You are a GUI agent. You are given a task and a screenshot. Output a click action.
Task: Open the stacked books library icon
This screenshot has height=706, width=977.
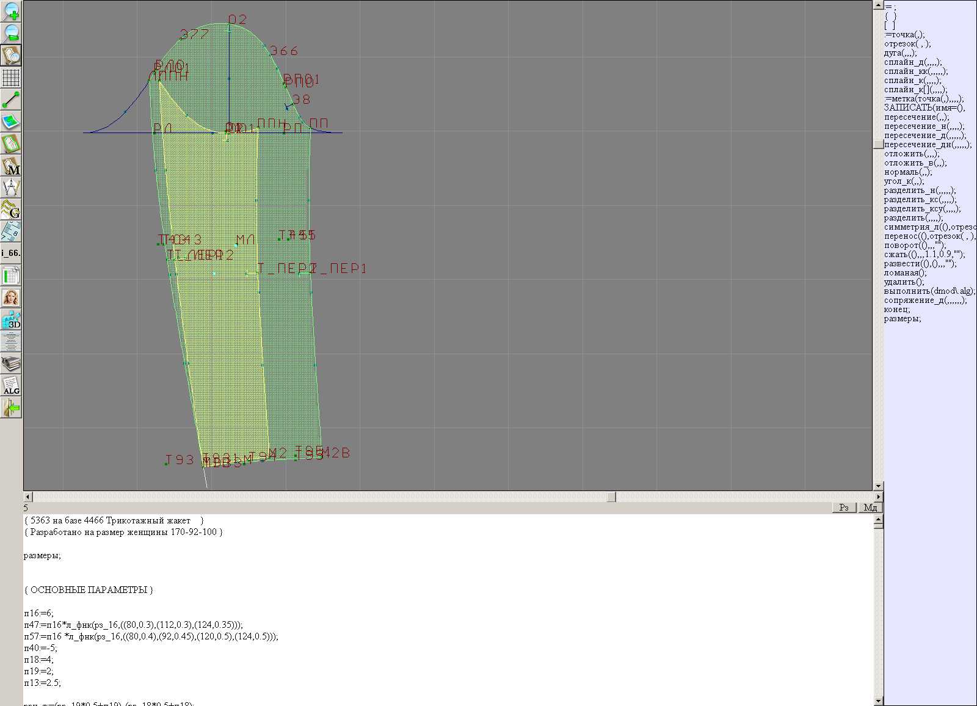(x=11, y=364)
